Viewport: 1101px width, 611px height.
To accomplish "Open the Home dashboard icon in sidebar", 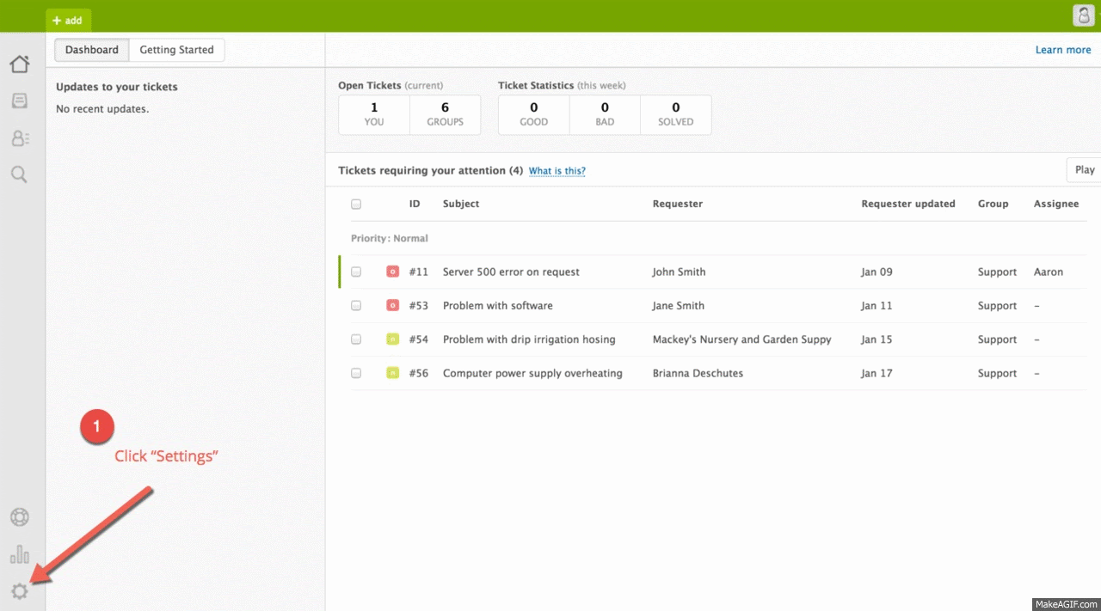I will pyautogui.click(x=19, y=64).
